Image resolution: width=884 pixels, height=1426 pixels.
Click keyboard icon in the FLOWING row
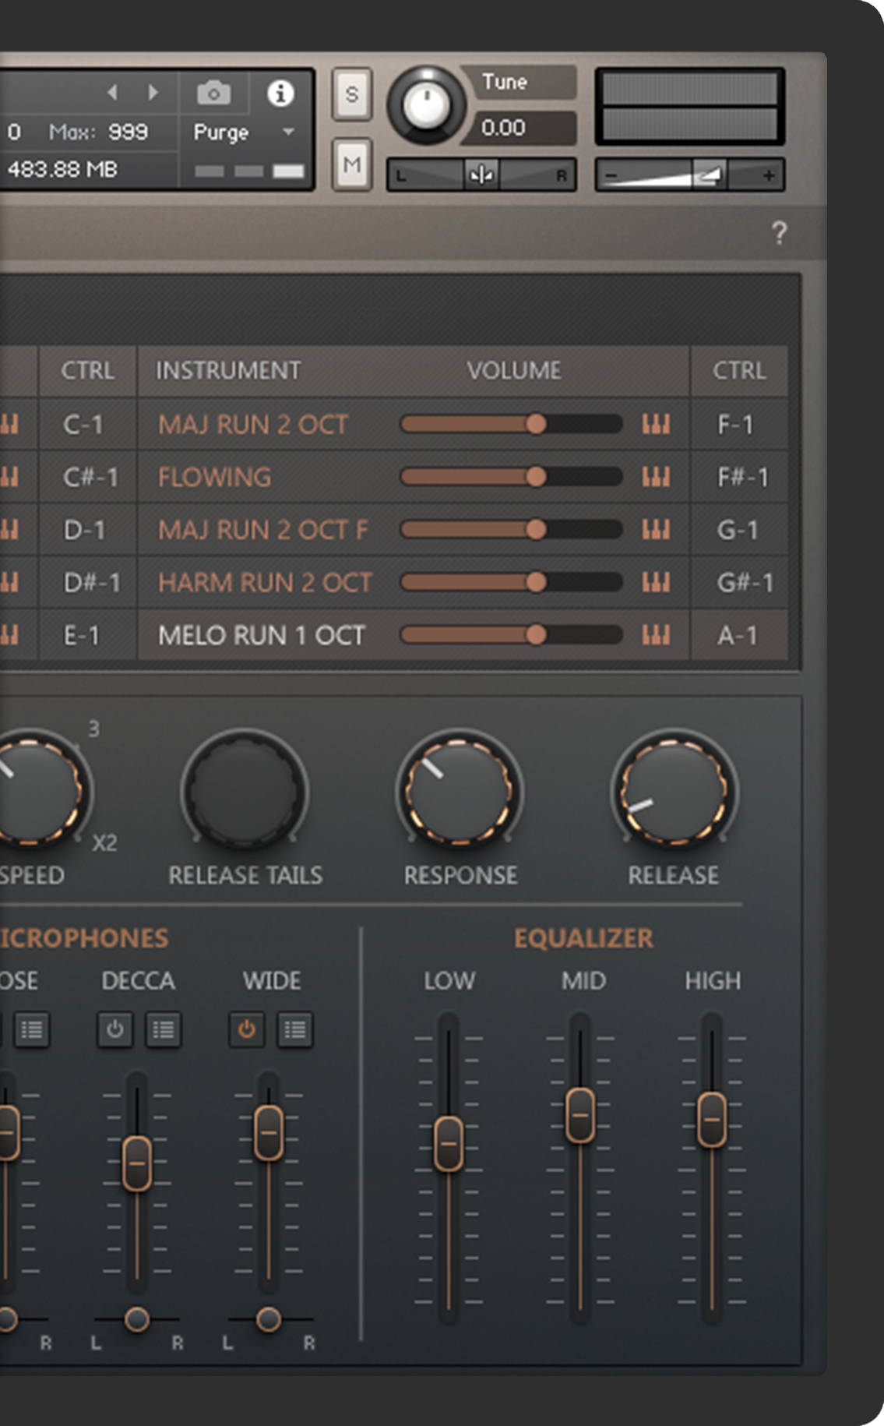[x=655, y=477]
